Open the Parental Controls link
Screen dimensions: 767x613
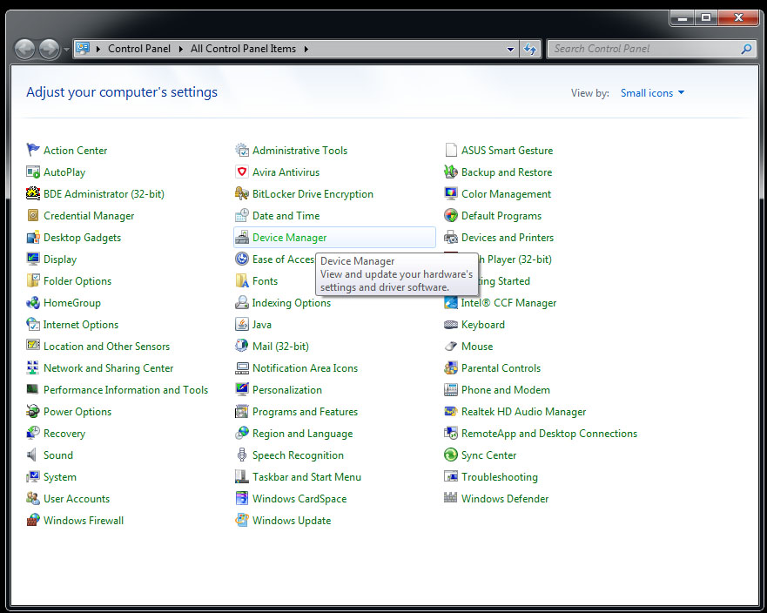coord(501,368)
